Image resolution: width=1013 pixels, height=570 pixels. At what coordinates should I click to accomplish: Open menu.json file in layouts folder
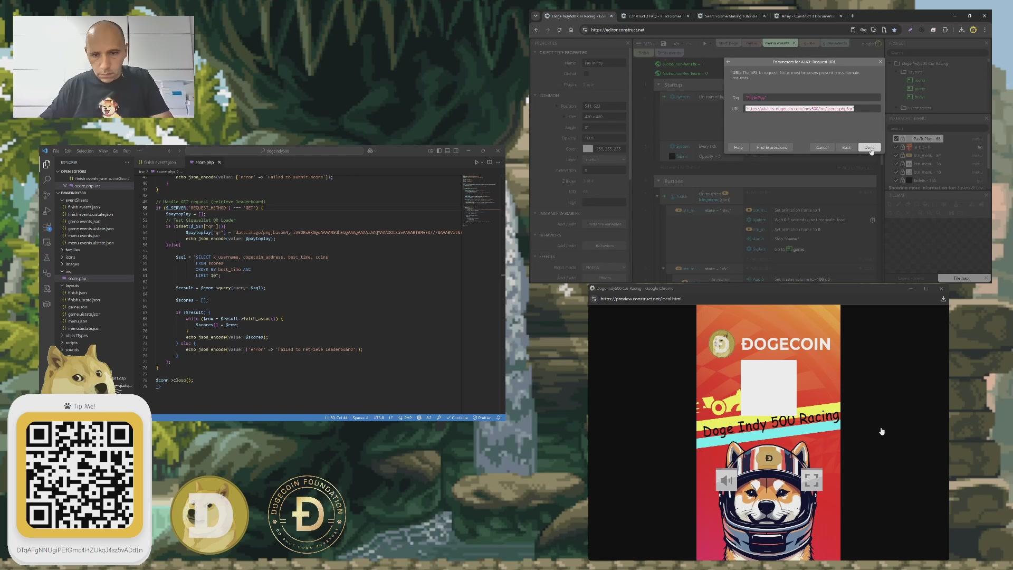tap(77, 321)
